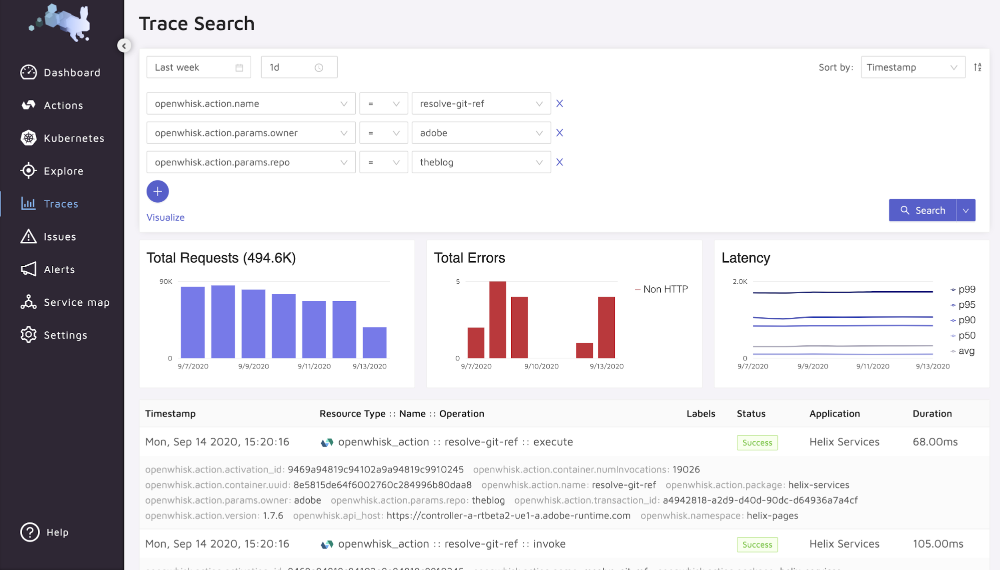Click the Alerts megaphone icon
This screenshot has height=570, width=1000.
point(29,269)
